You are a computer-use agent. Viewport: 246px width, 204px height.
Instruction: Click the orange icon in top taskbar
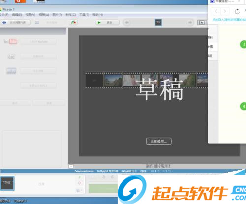click(20, 1)
